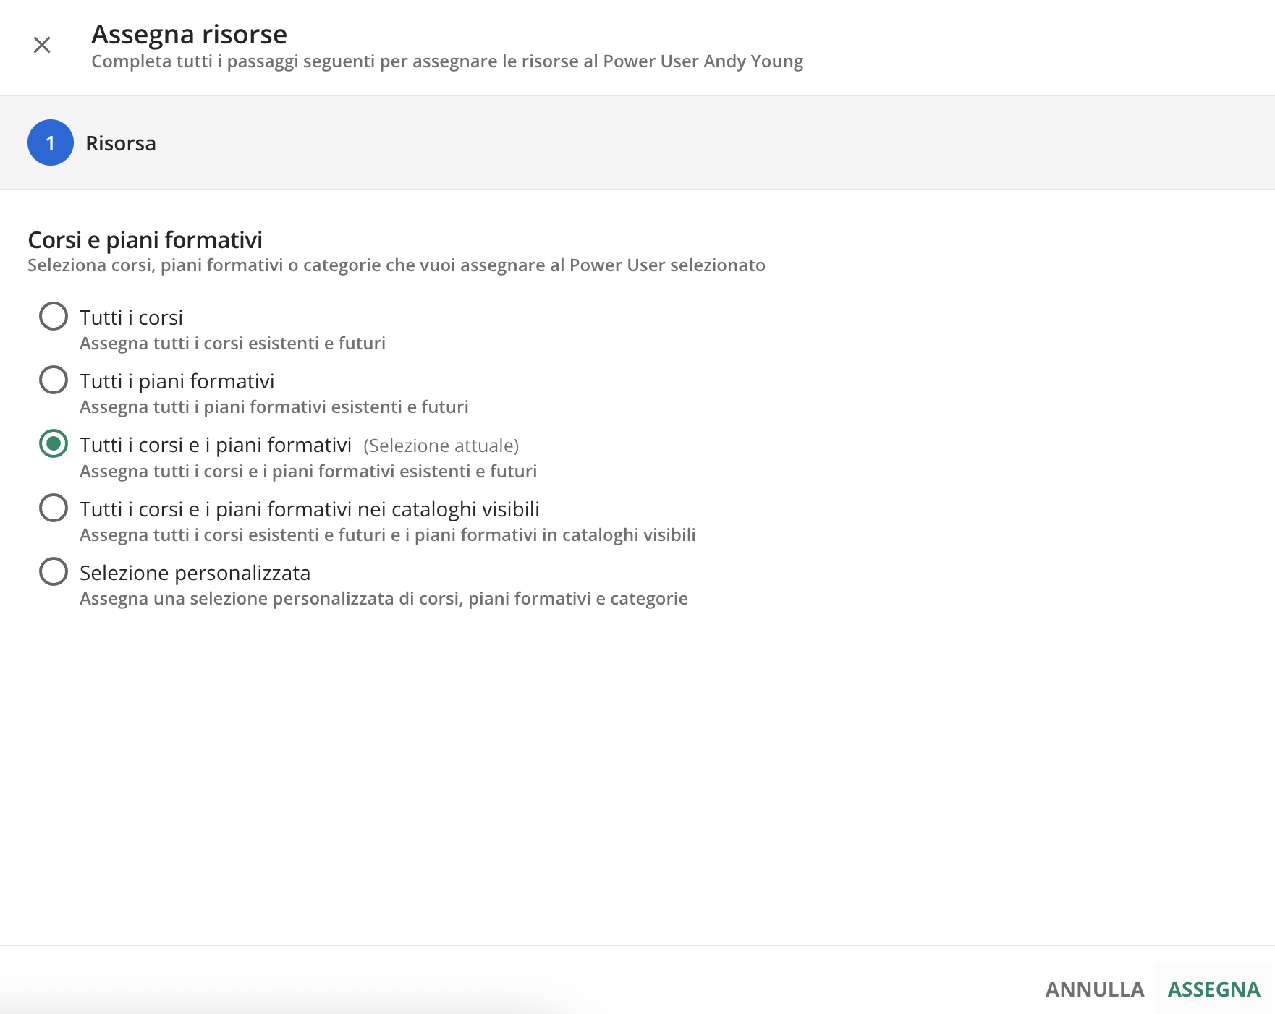Viewport: 1275px width, 1014px height.
Task: Click the "Tutti i corsi" option label text
Action: (x=131, y=318)
